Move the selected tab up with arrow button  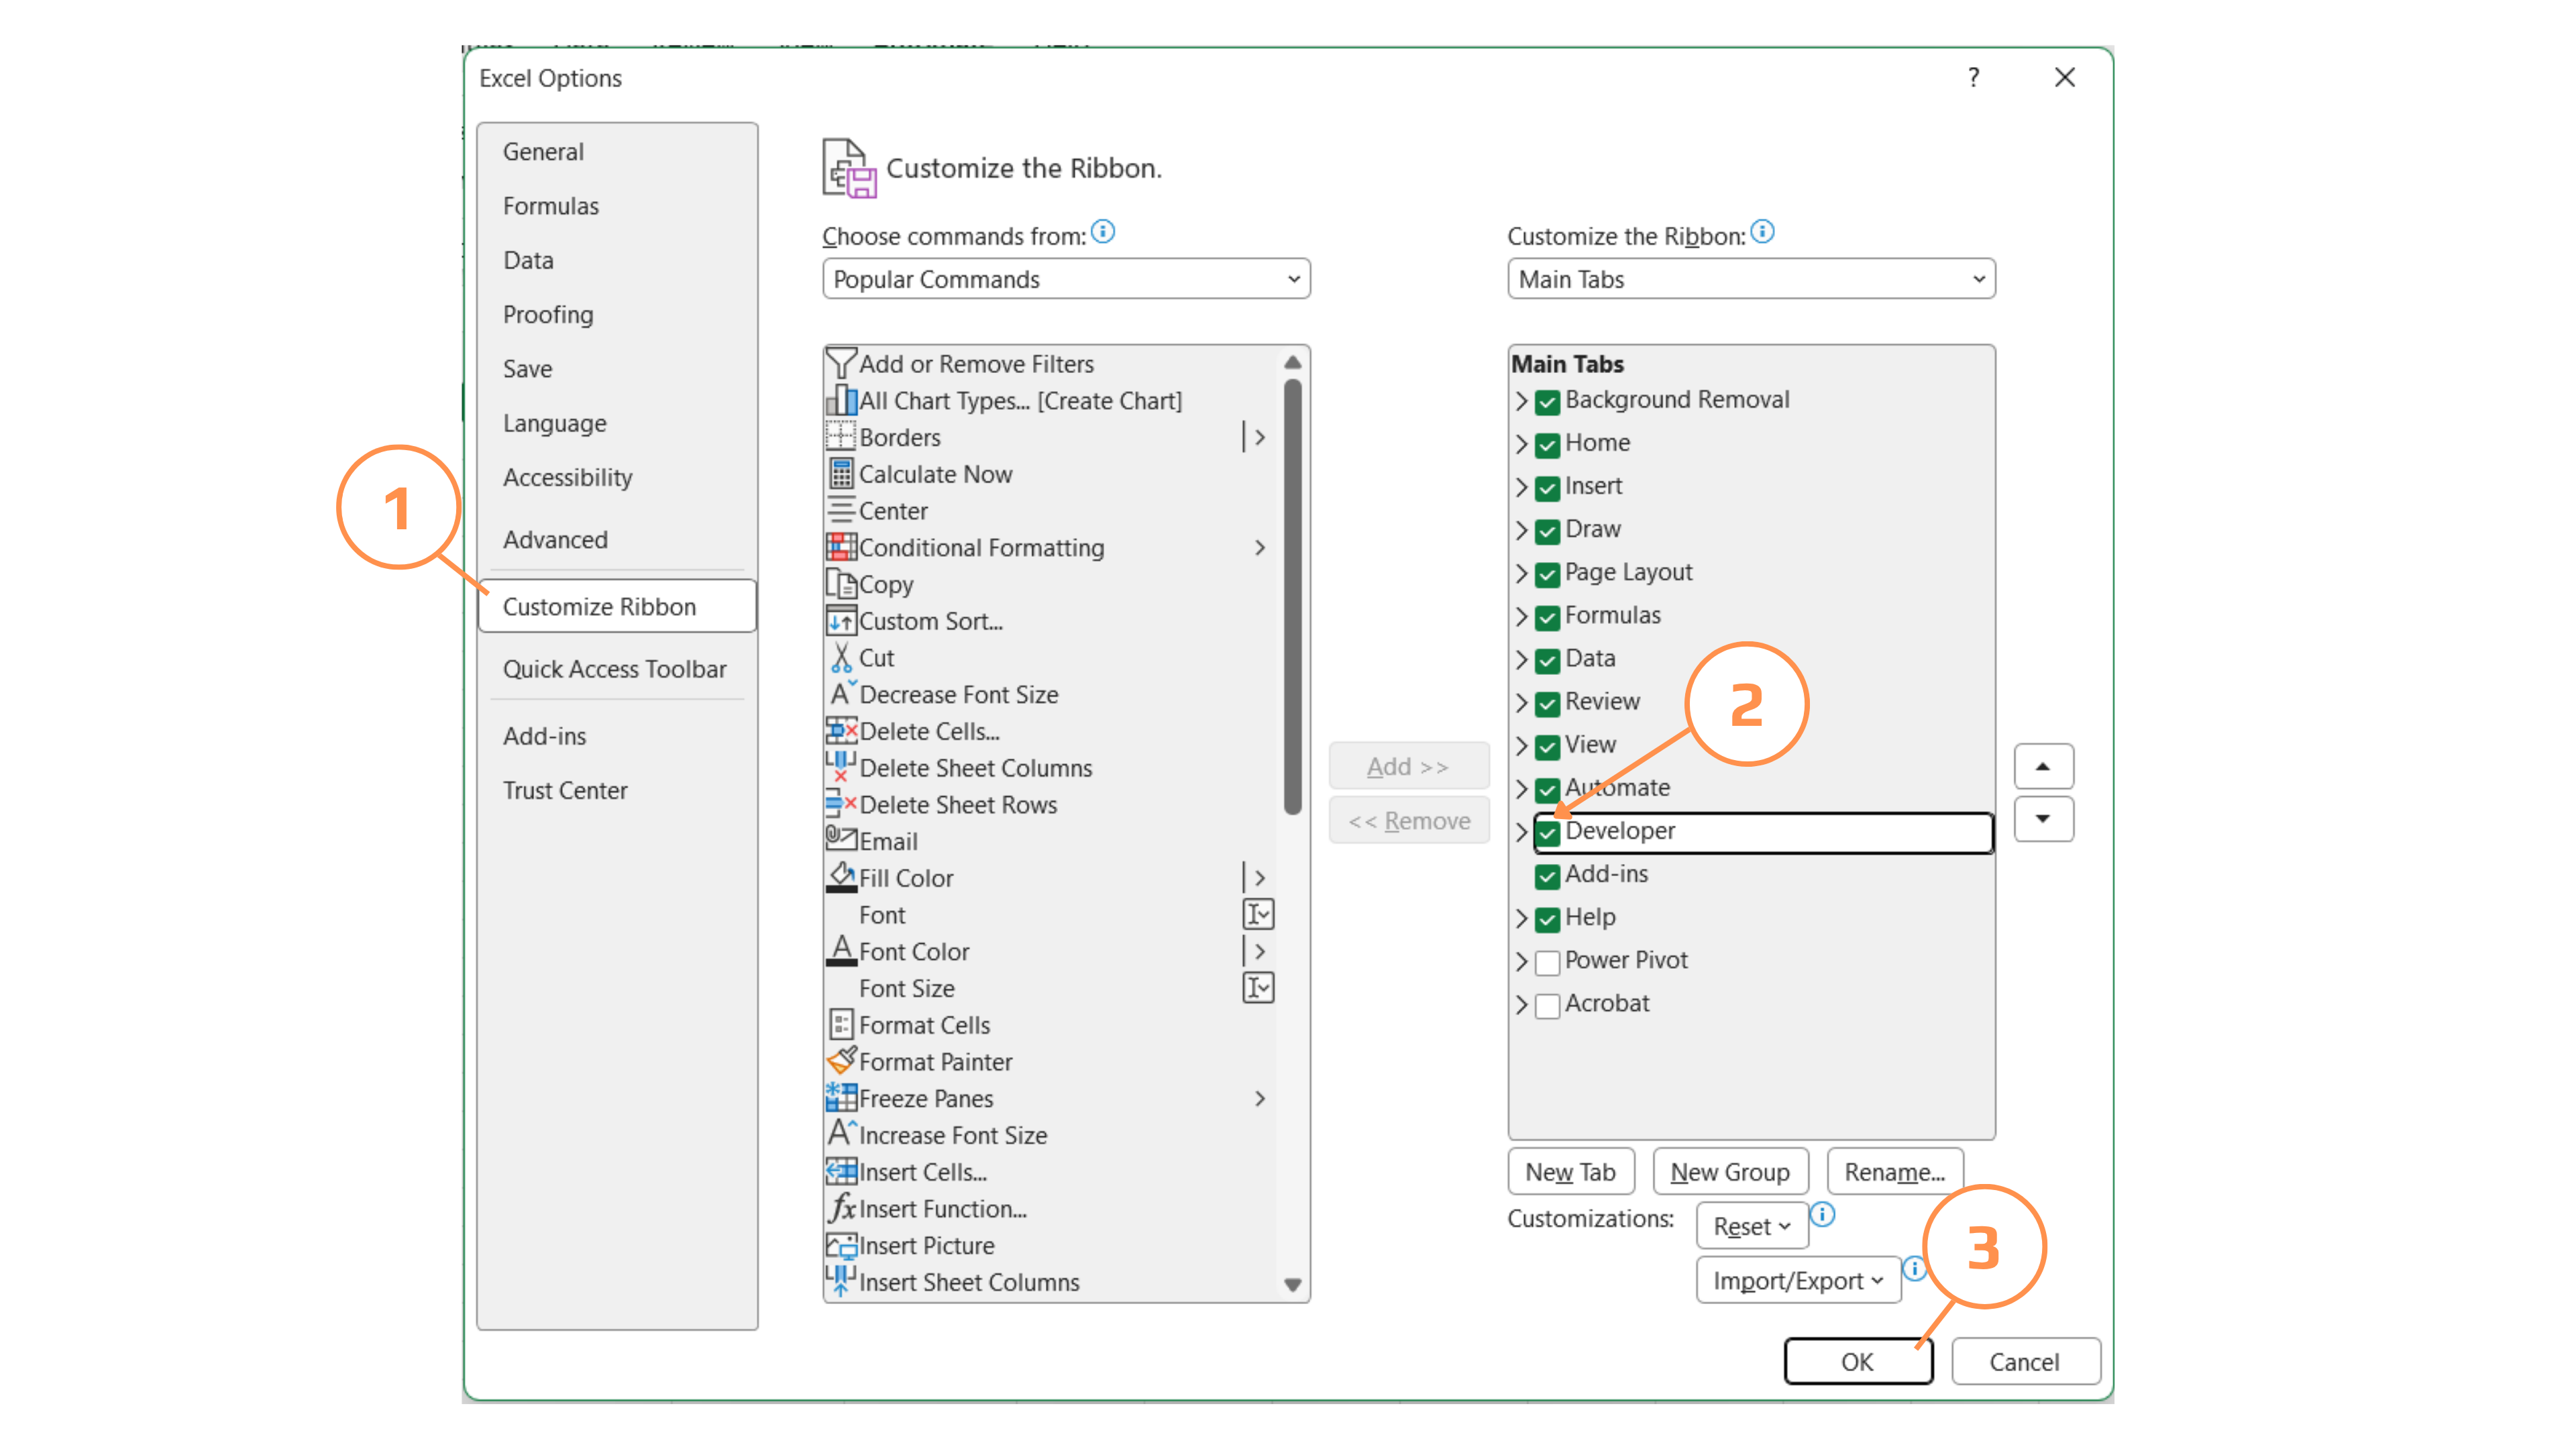tap(2043, 767)
